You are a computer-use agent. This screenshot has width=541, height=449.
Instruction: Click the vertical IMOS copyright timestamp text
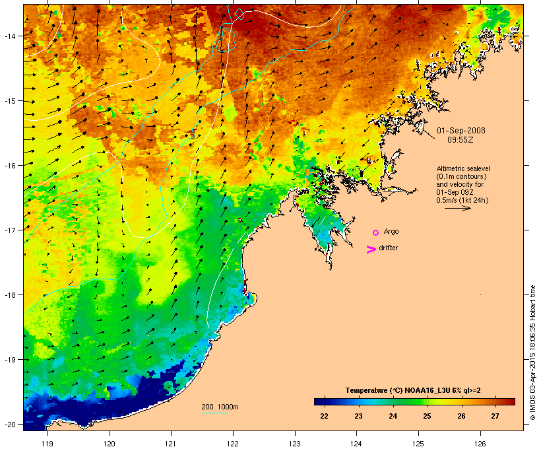(532, 353)
